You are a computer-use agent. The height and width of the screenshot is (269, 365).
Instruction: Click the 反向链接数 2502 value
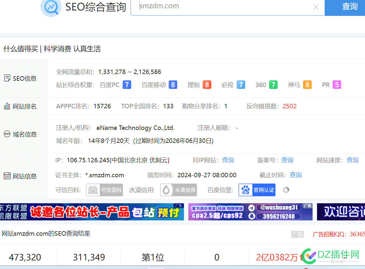tap(290, 106)
